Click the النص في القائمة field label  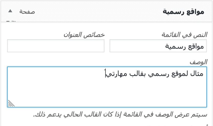point(184,35)
